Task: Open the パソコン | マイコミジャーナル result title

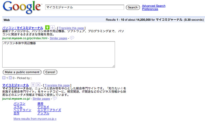Action: click(23, 28)
